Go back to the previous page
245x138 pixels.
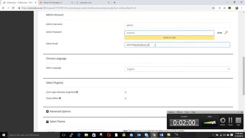(x=3, y=8)
